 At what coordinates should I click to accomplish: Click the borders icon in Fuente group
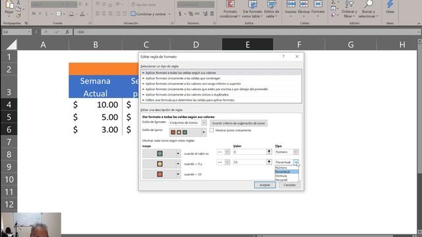click(x=59, y=14)
